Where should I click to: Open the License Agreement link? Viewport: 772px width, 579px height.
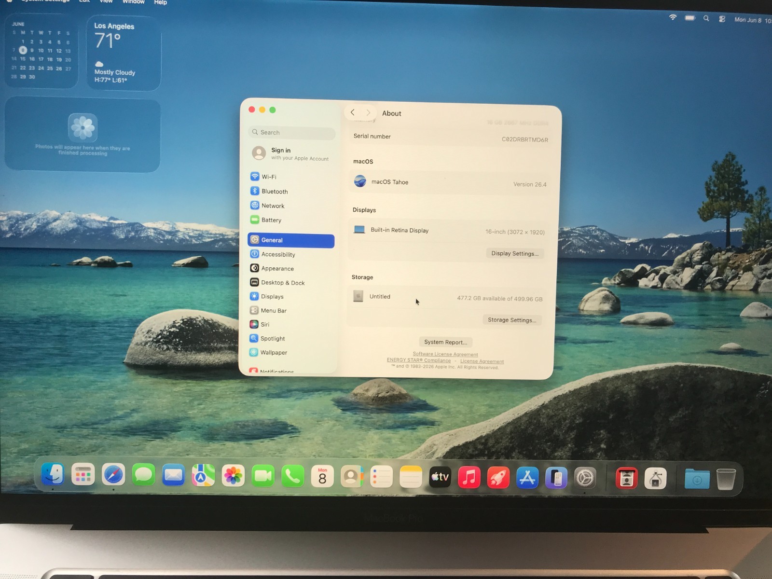click(482, 361)
